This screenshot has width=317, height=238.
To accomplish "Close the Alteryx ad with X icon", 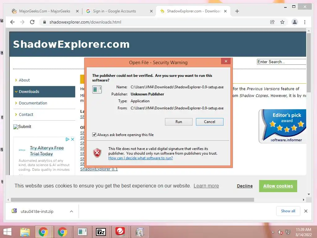I will click(72, 139).
